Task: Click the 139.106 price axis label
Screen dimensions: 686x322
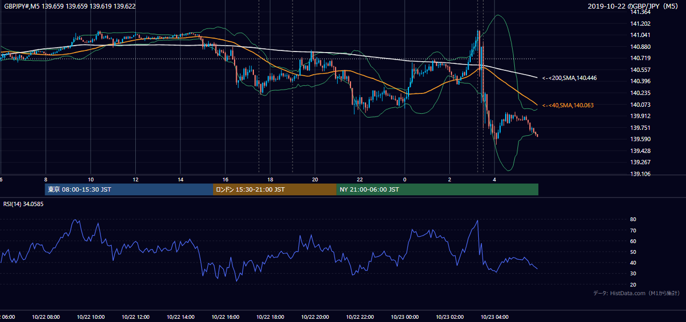Action: coord(640,174)
